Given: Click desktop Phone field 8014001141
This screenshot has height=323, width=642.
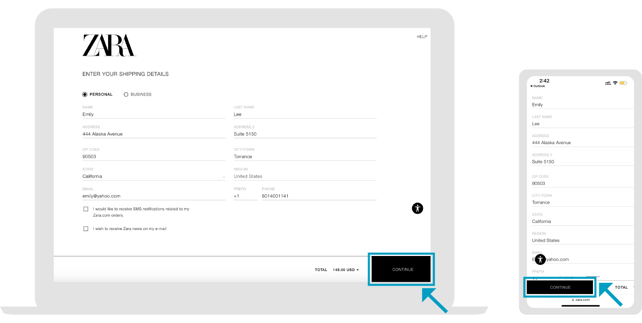Looking at the screenshot, I should click(x=319, y=196).
